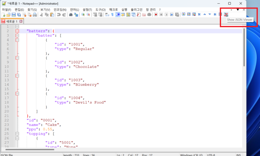The width and height of the screenshot is (260, 156).
Task: Click the vertical scrollbar thumb in the editor
Action: tap(244, 48)
